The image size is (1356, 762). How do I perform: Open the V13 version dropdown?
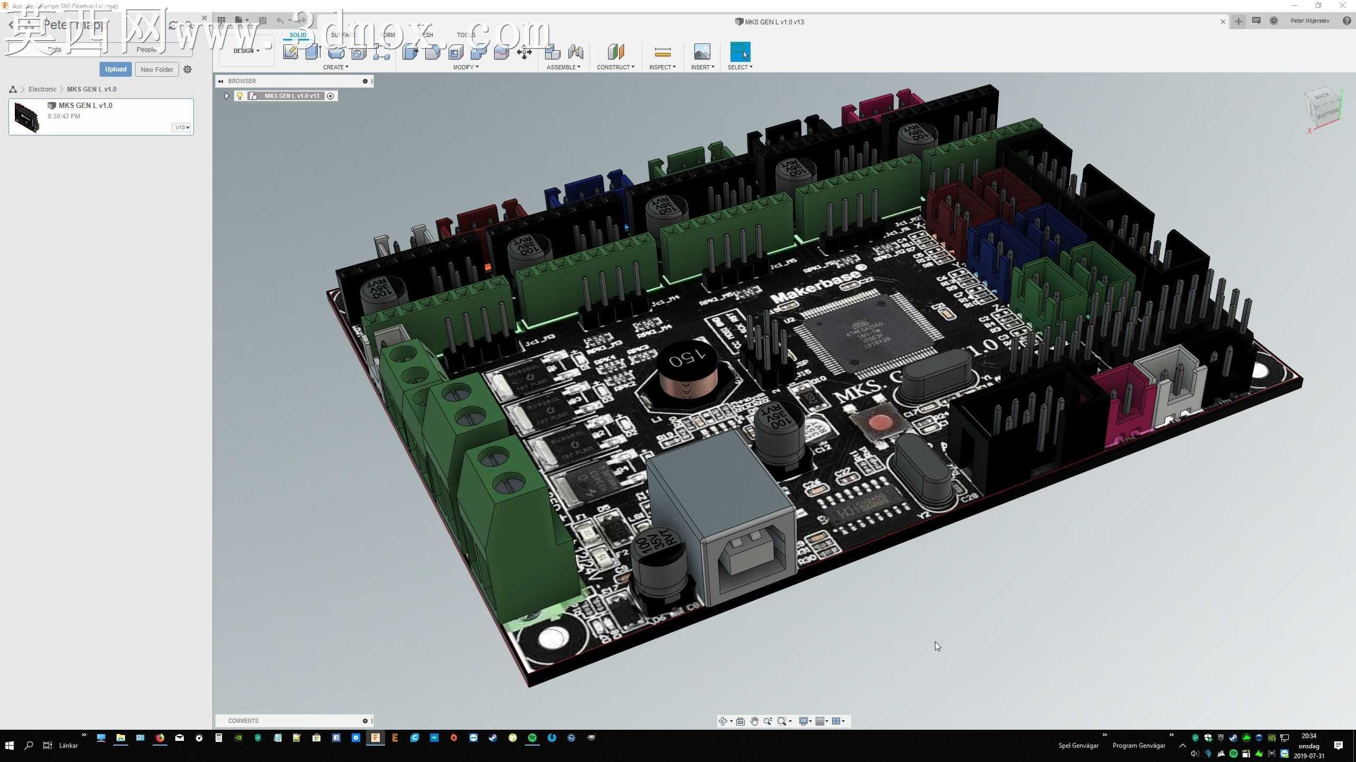182,127
